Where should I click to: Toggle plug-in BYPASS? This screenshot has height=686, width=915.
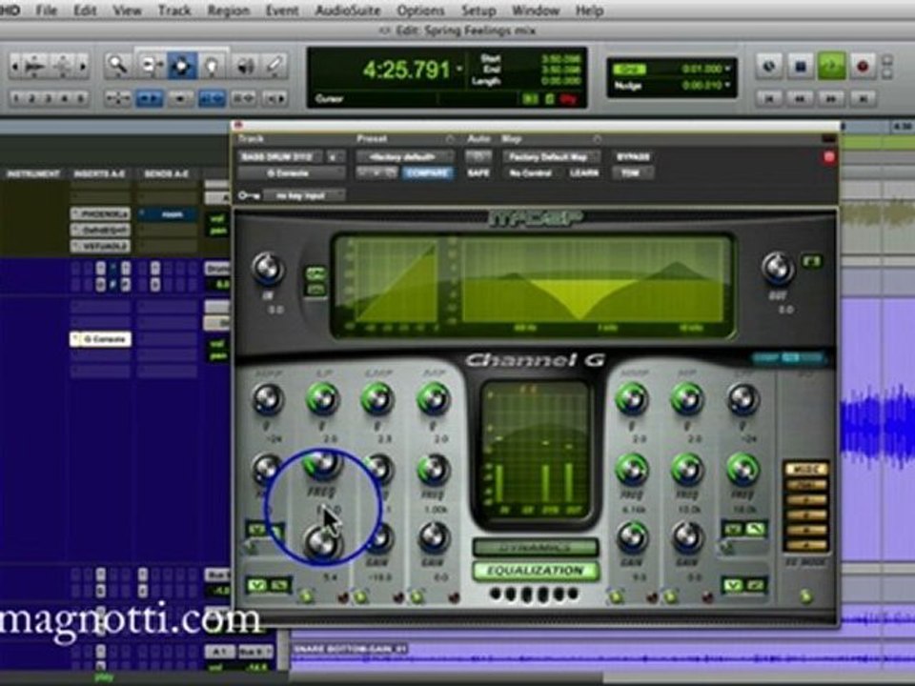click(x=633, y=157)
